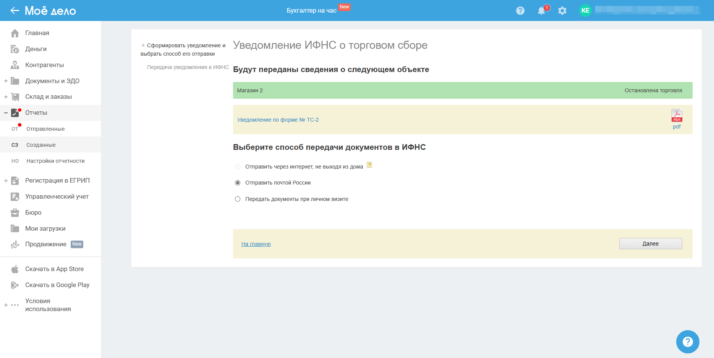Image resolution: width=714 pixels, height=358 pixels.
Task: Open 'Уведомление по форме № ТС-2' link
Action: 278,120
